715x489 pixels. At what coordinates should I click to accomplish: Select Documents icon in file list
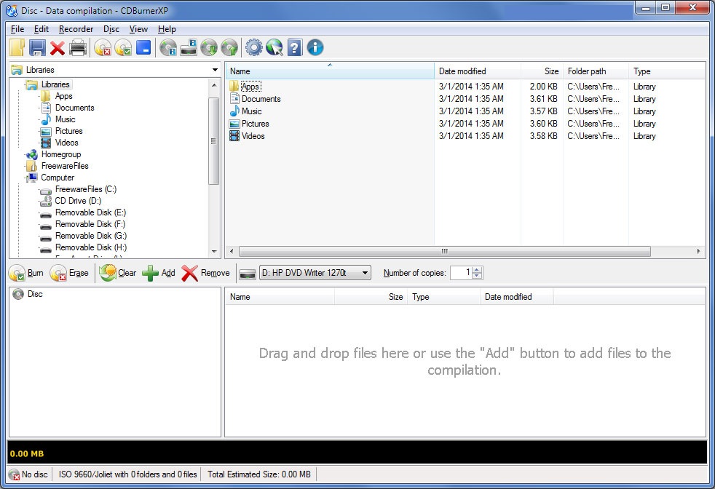coord(234,98)
